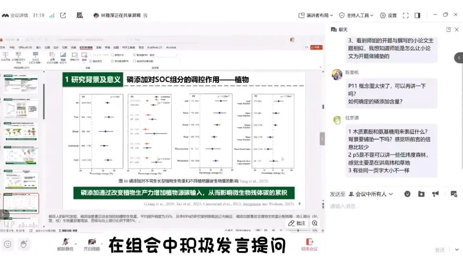Open the emoji reactions smiley icon

(8, 244)
